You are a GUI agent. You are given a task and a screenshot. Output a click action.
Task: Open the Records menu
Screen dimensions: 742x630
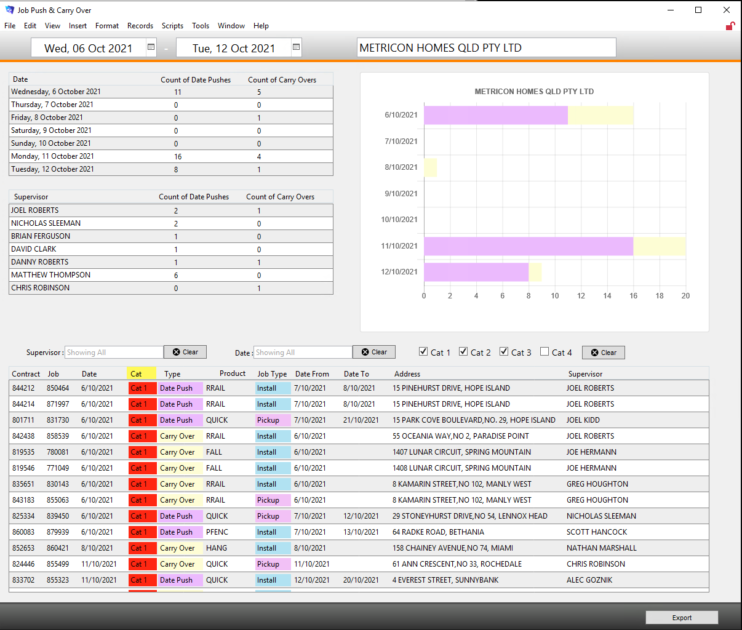tap(140, 26)
